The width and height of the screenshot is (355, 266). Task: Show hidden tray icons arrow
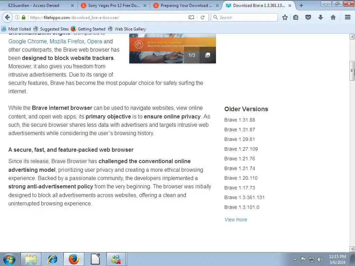[x=295, y=259]
